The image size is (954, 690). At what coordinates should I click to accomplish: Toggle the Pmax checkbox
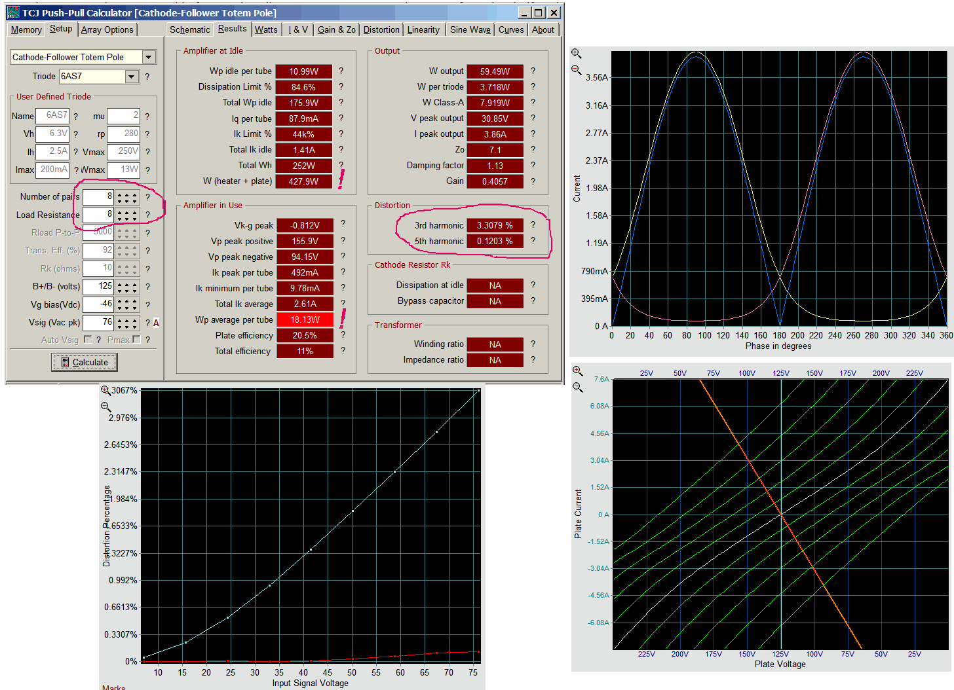136,339
